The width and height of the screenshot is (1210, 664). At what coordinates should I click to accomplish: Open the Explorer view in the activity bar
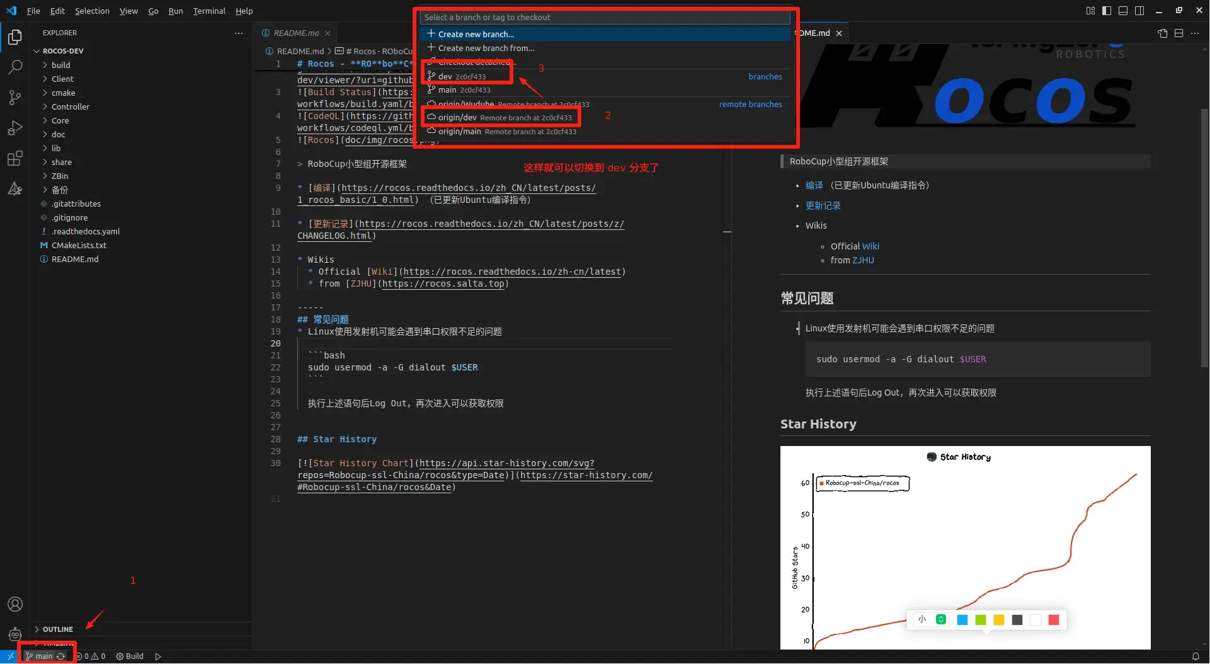pos(15,37)
